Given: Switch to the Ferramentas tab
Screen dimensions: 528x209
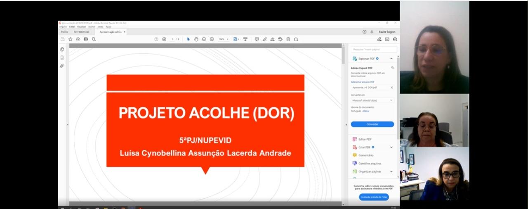Looking at the screenshot, I should (81, 32).
